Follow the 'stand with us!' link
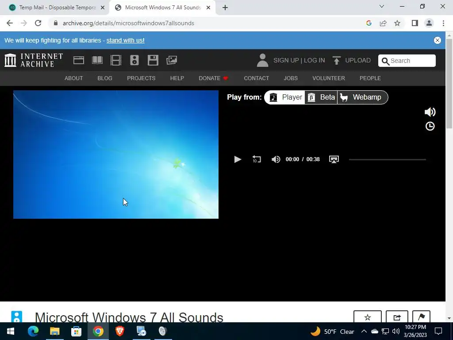 [125, 40]
